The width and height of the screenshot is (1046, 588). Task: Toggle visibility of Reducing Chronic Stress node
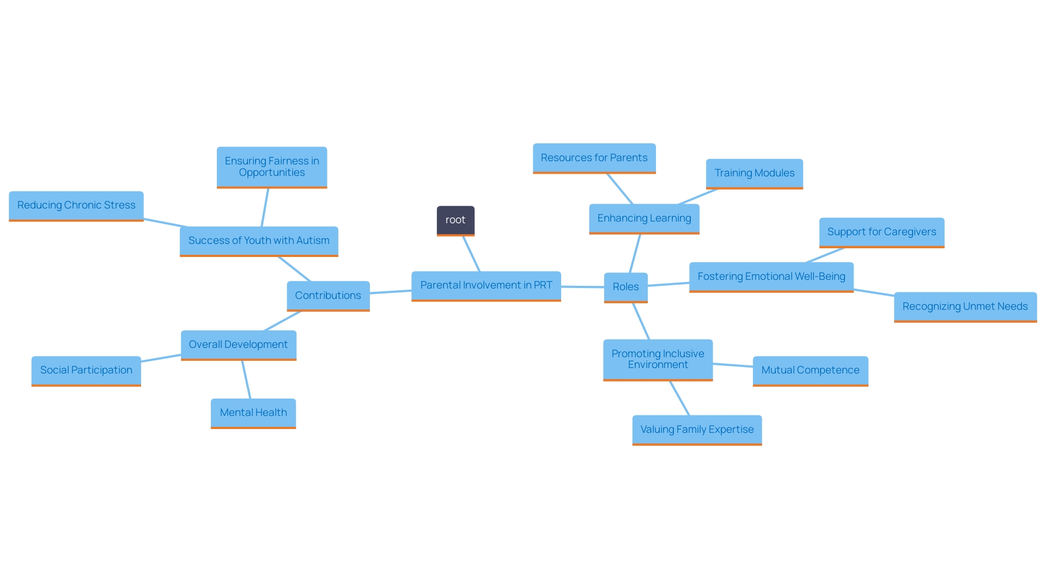(74, 205)
